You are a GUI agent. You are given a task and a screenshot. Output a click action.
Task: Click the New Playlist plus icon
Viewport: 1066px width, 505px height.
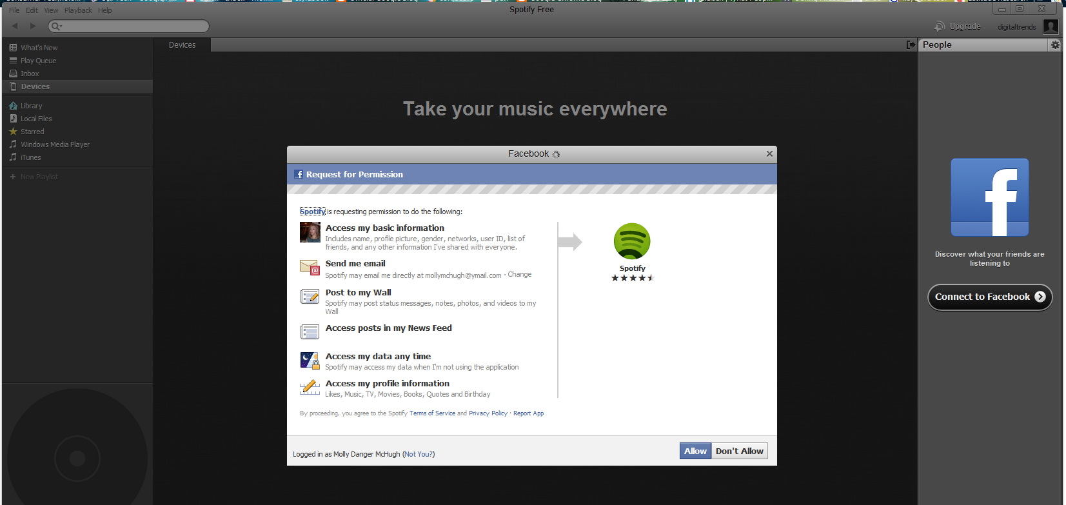[x=13, y=177]
